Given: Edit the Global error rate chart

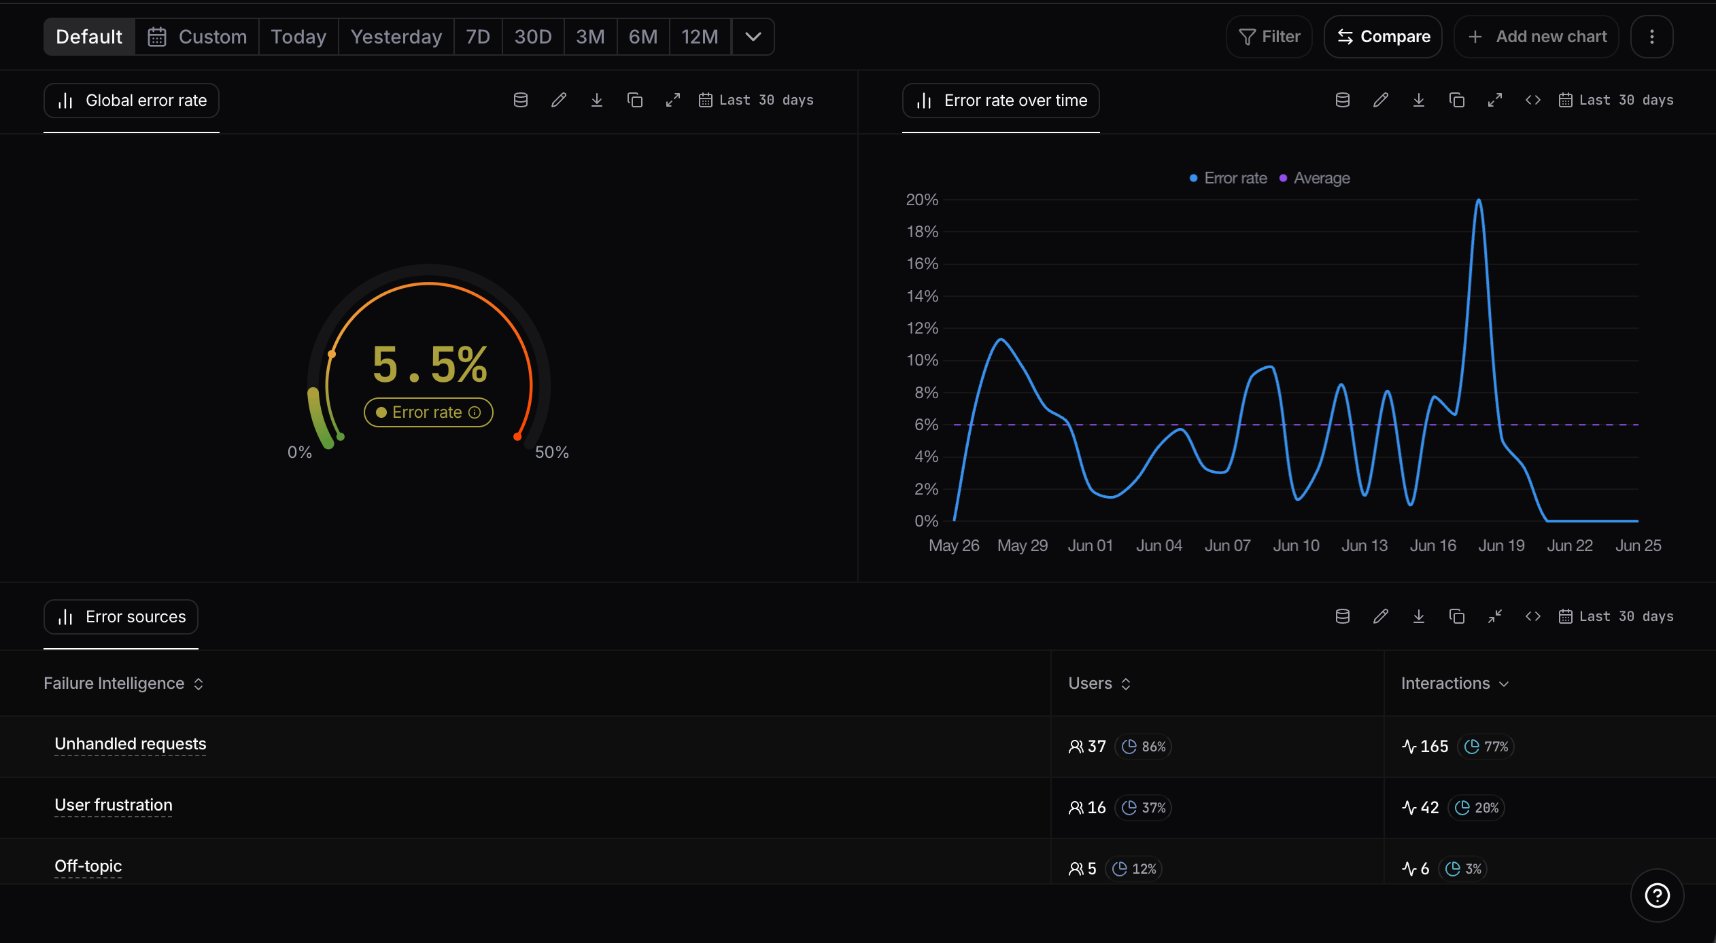Looking at the screenshot, I should coord(559,101).
